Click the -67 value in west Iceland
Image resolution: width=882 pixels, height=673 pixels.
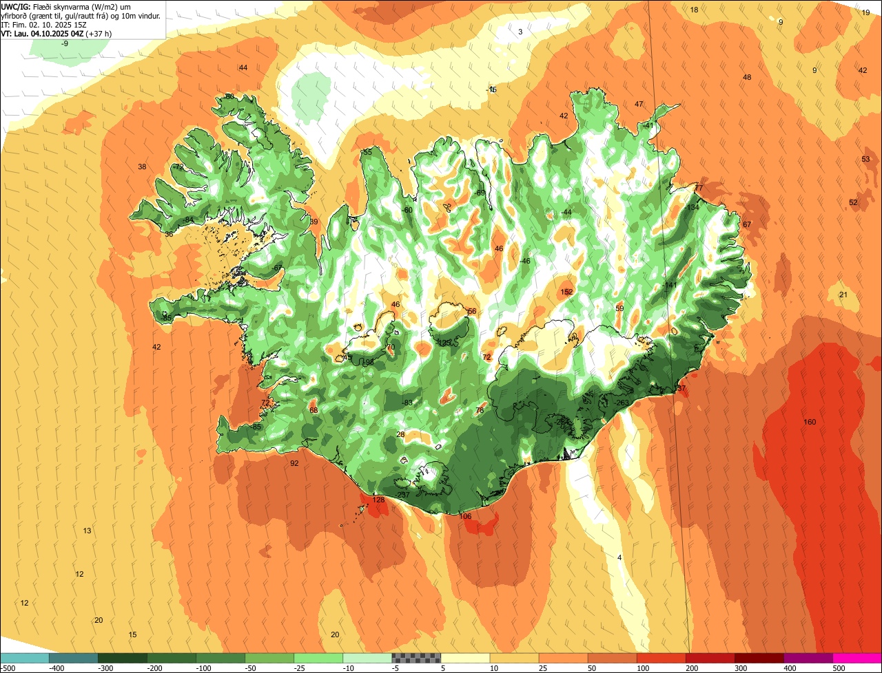(276, 268)
